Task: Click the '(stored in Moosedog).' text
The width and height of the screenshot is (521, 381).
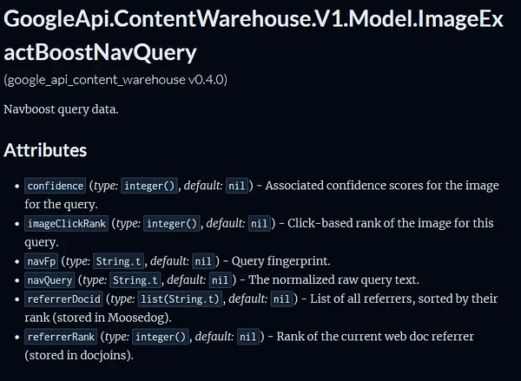Action: (x=112, y=318)
